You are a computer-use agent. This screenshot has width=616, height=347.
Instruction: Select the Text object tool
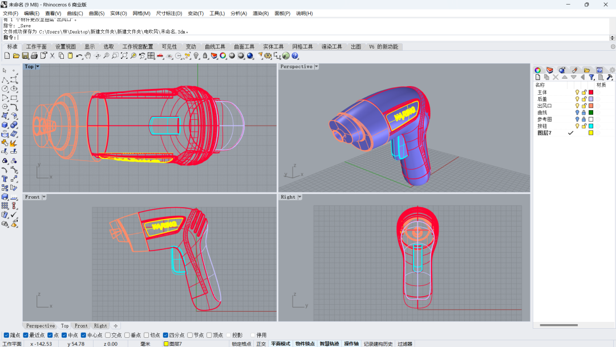pos(5,179)
